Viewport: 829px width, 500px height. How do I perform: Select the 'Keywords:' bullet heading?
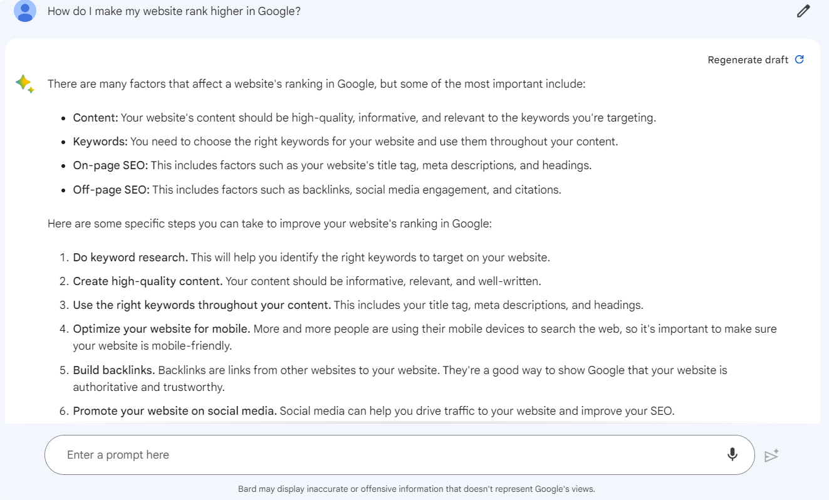pos(100,142)
